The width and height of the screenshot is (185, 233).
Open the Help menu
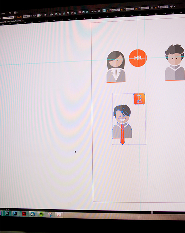(x=3, y=14)
